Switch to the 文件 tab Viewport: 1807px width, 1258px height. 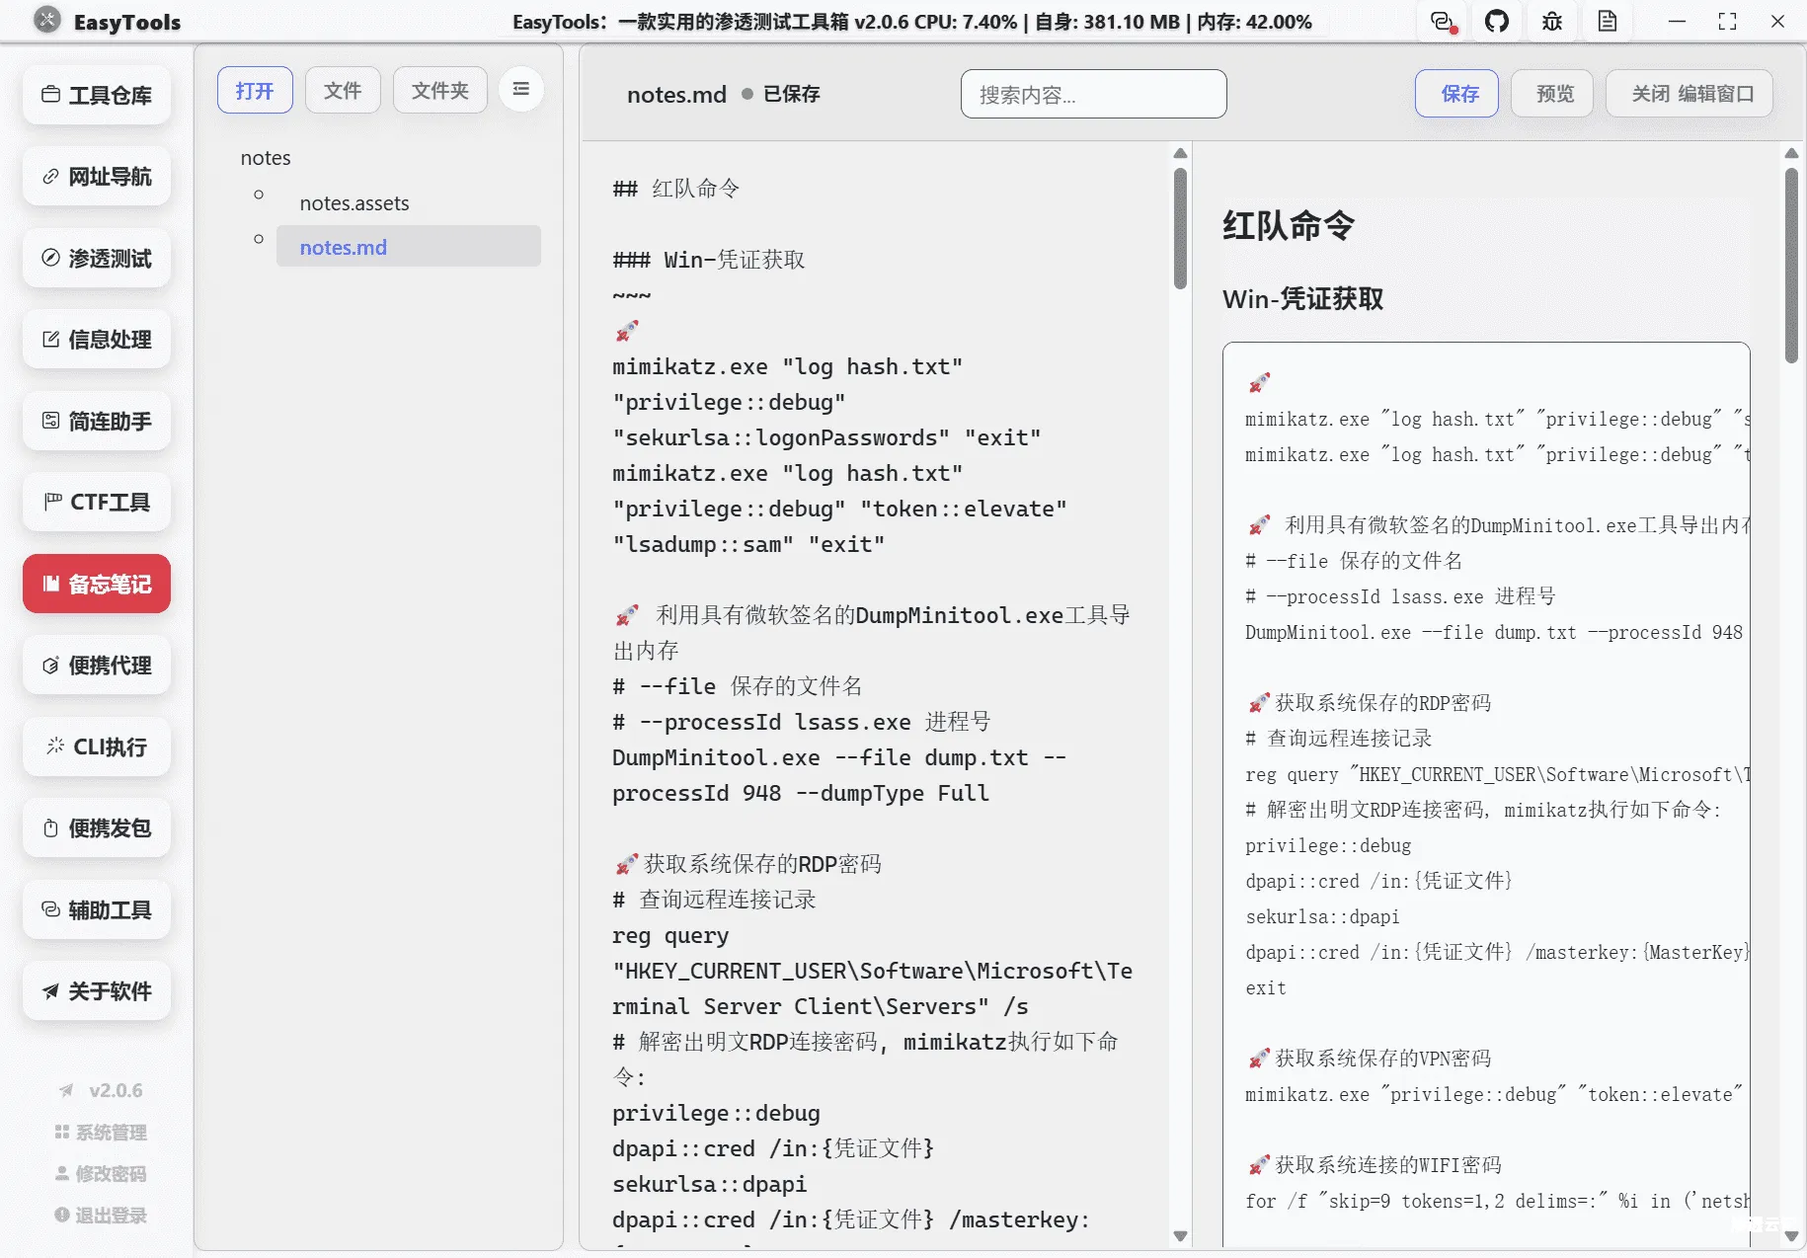[x=342, y=90]
